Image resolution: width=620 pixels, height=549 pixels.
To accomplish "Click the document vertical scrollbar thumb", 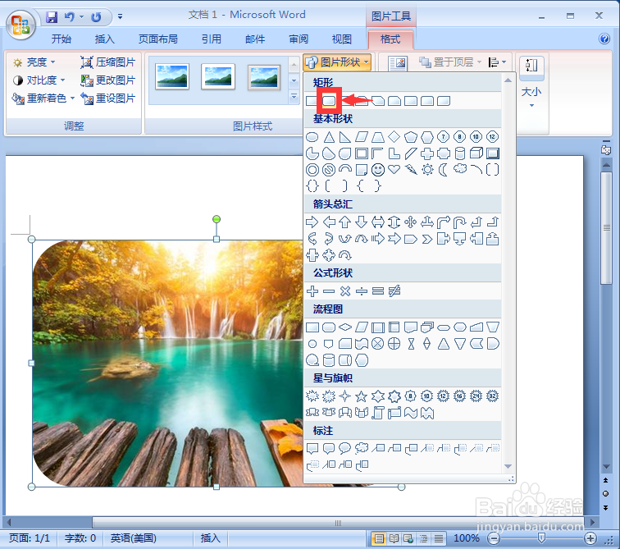I will (606, 228).
